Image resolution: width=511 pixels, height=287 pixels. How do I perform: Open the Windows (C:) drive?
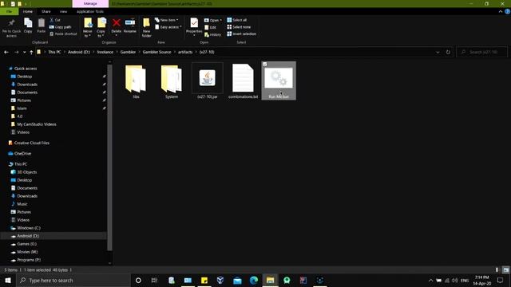29,228
